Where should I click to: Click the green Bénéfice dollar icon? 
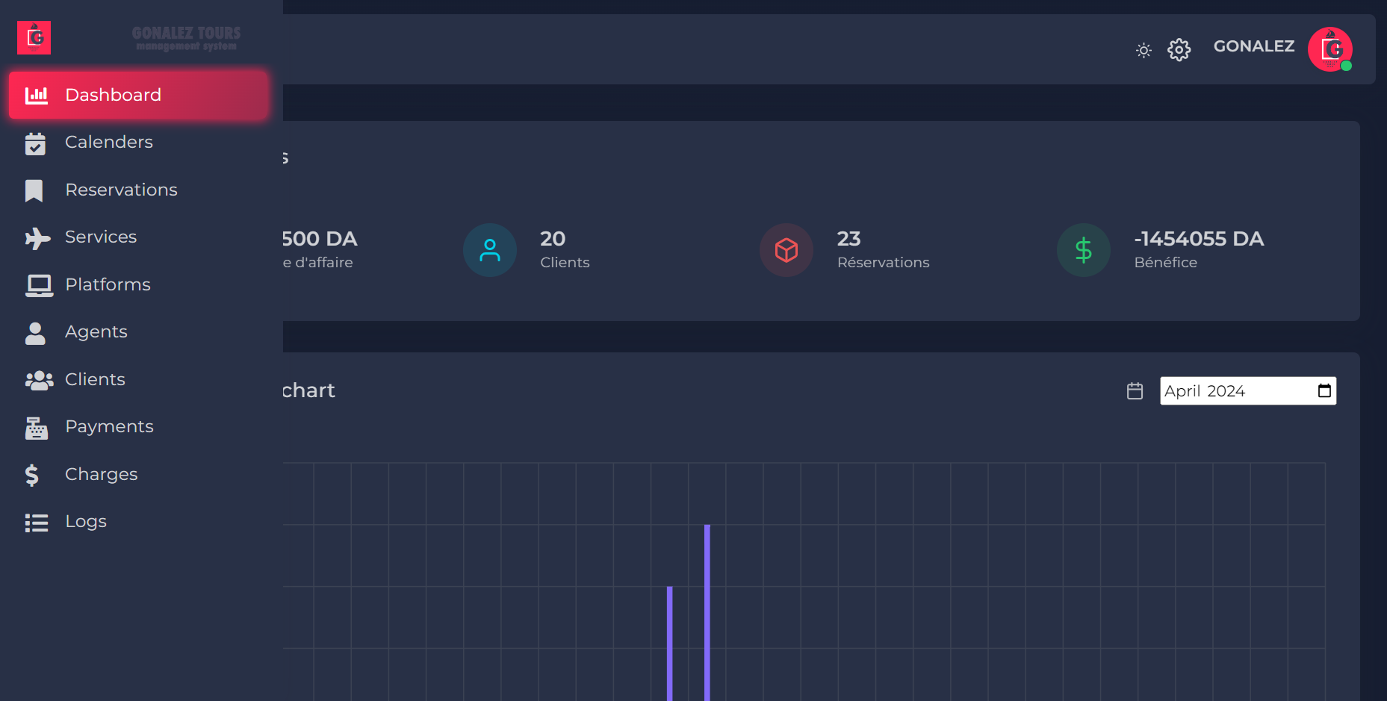coord(1083,250)
